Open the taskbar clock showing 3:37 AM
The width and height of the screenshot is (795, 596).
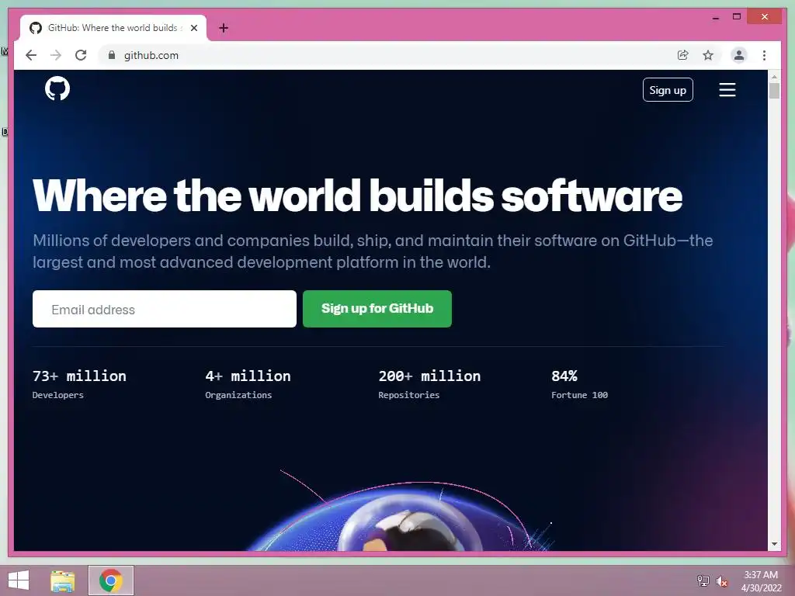761,581
